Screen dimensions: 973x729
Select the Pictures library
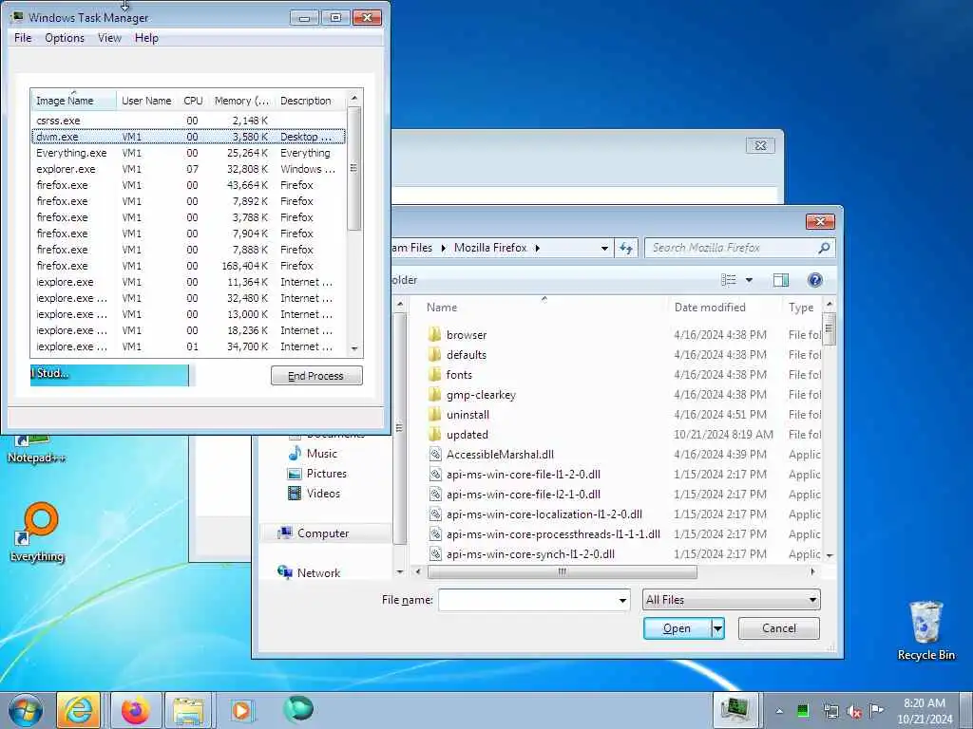click(317, 474)
